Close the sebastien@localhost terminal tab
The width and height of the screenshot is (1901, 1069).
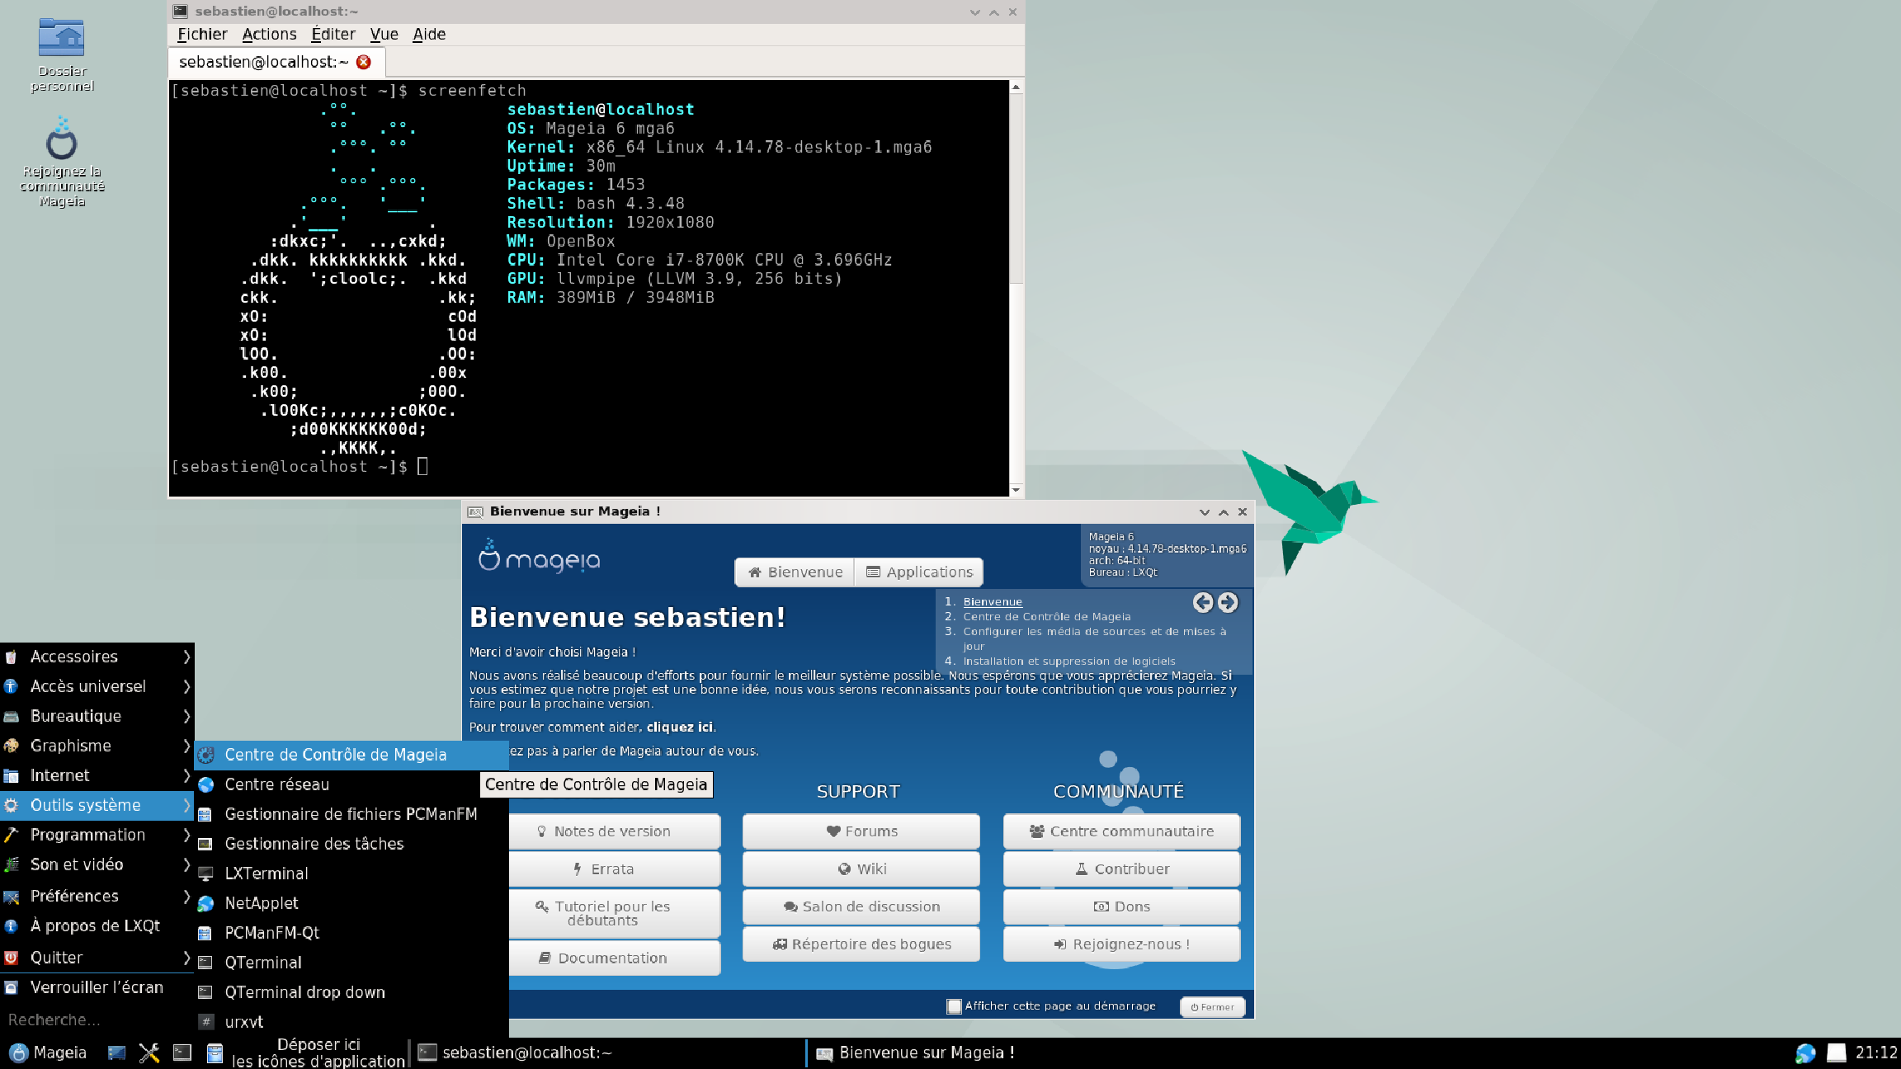[363, 62]
